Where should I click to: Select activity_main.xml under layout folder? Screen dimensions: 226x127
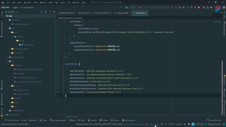tap(22, 90)
